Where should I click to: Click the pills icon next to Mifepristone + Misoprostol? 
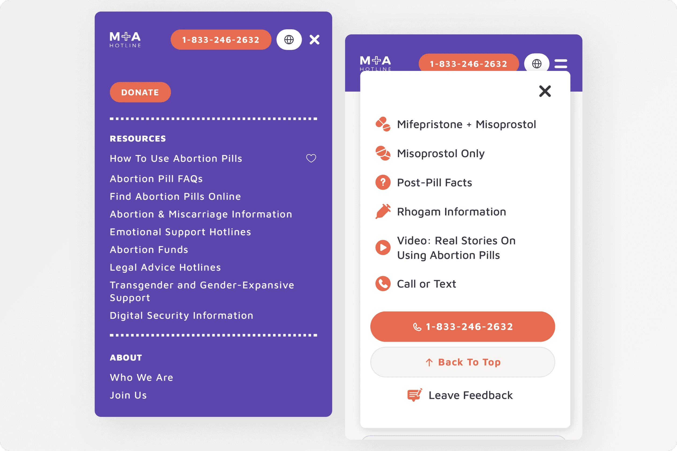[x=383, y=124]
